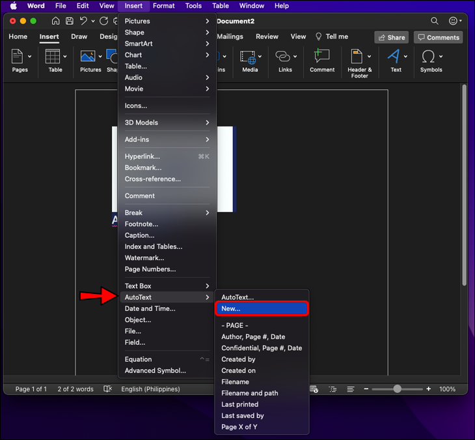
Task: Click the Header & Footer icon
Action: [357, 57]
